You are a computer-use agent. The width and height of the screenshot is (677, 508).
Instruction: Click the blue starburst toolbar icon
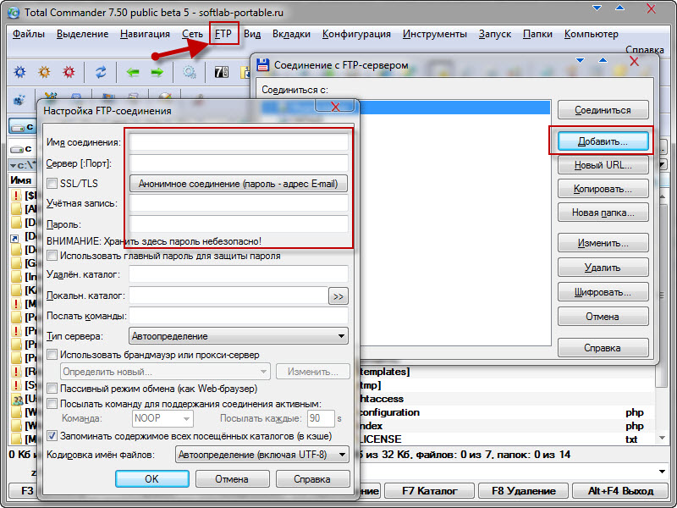(x=19, y=72)
